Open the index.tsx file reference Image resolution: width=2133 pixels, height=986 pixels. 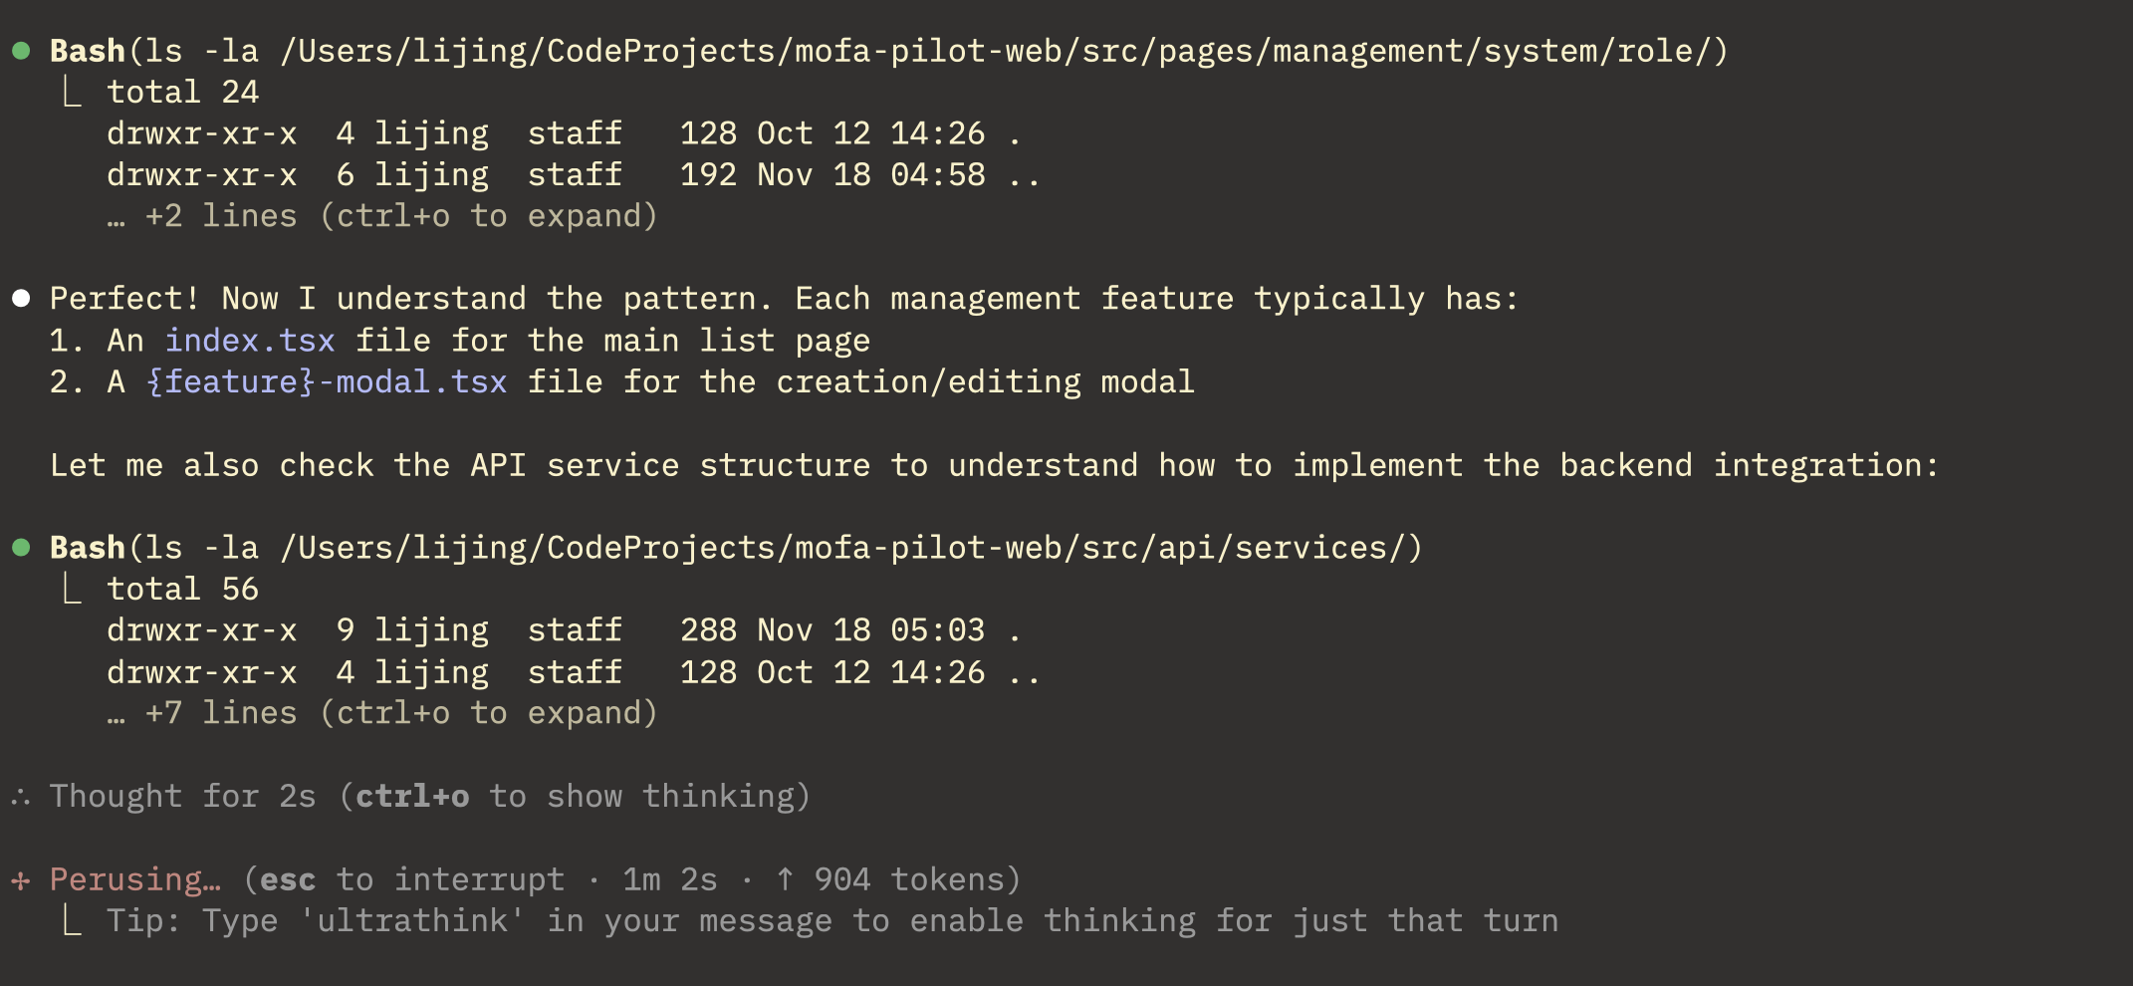pos(250,341)
